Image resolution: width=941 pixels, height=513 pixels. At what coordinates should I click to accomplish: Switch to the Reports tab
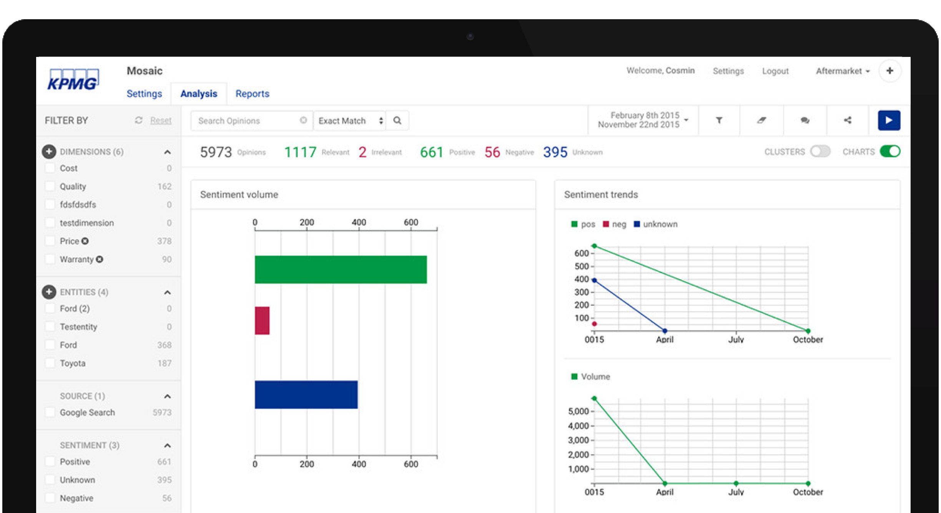pyautogui.click(x=252, y=93)
